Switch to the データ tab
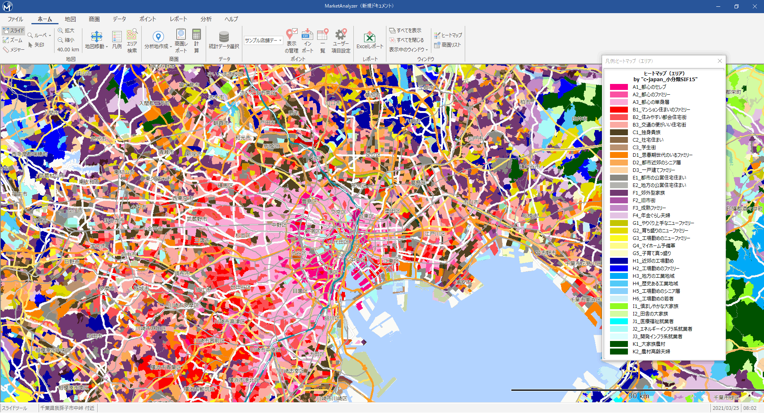 coord(119,19)
